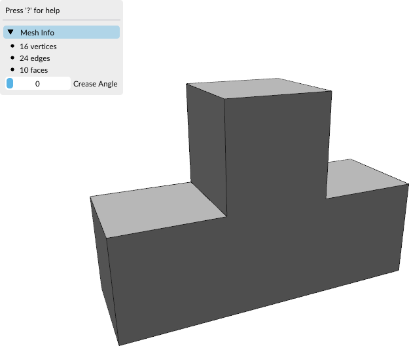The image size is (409, 346).
Task: Click the Crease Angle label text
Action: coord(95,84)
